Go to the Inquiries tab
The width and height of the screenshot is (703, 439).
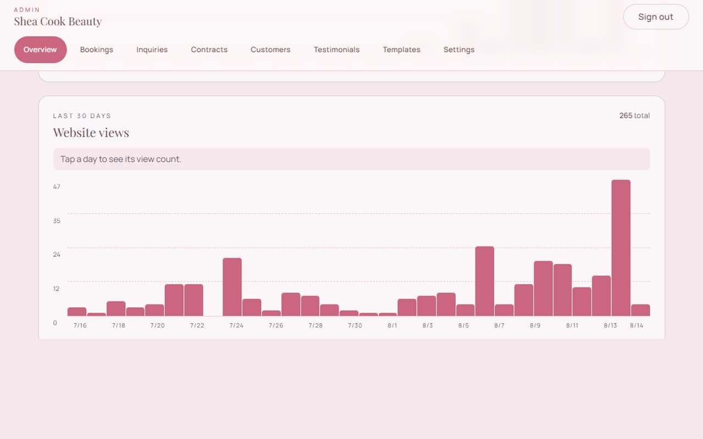tap(152, 49)
